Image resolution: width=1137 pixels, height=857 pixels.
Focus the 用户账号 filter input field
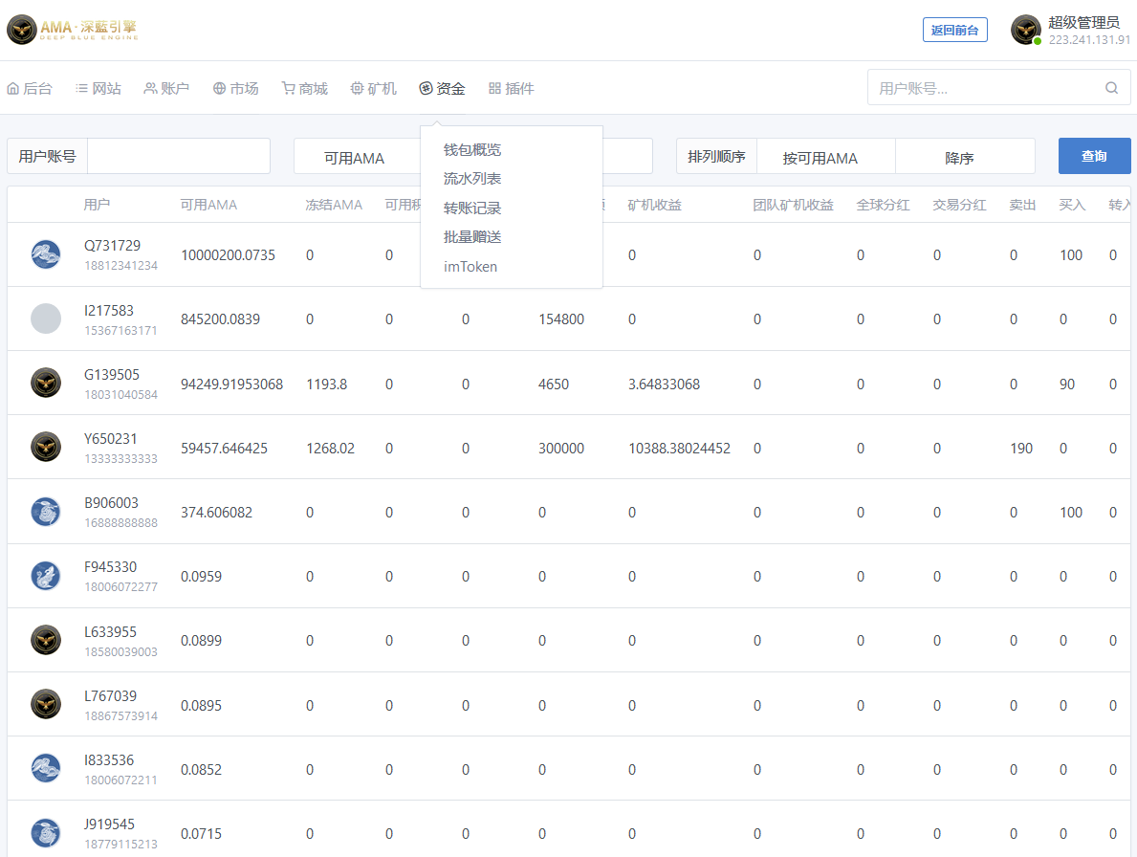pyautogui.click(x=179, y=156)
